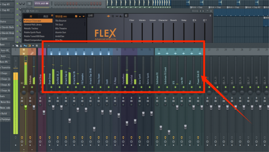Click the cross icon on mixer track 18
This screenshot has height=152, width=269.
tap(175, 54)
